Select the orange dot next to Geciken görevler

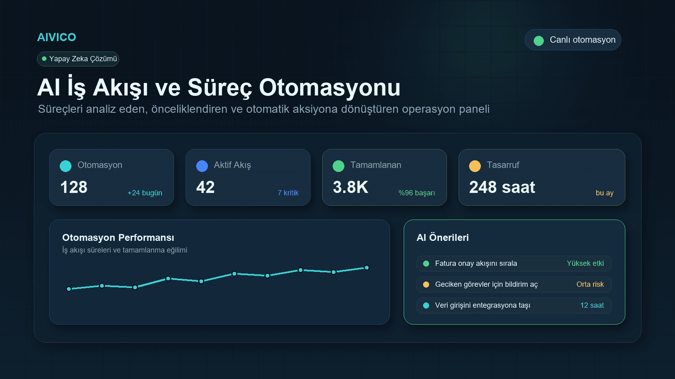[426, 284]
